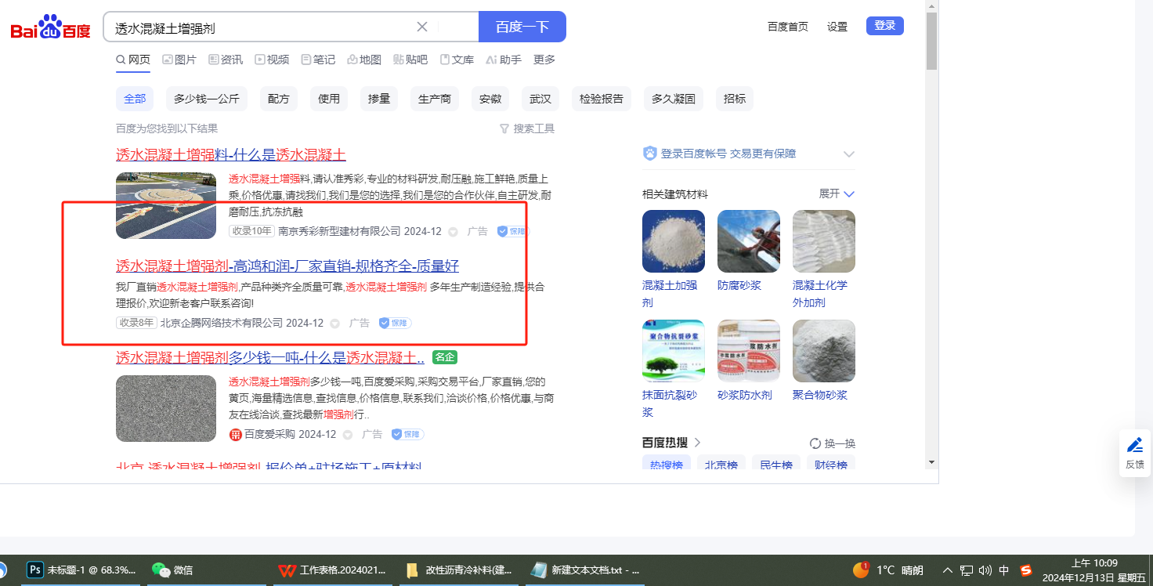Switch to the 视频 tab

pos(272,60)
